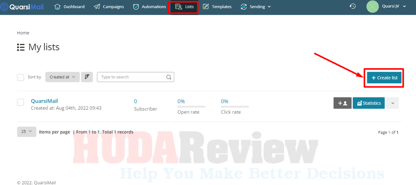Select the Lists navigation item
The image size is (416, 185).
[184, 7]
